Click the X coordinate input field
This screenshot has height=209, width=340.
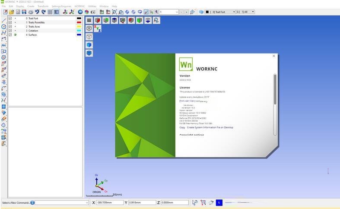110,203
